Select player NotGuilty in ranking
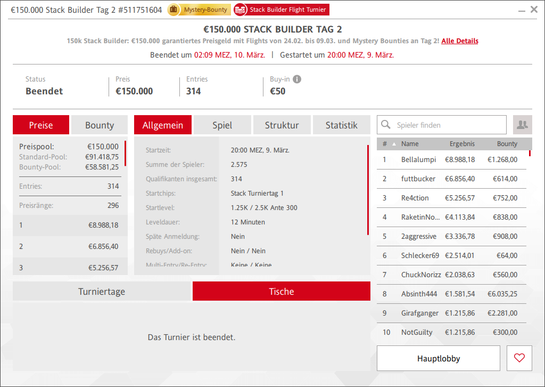Screen dimensions: 545x387 451,332
